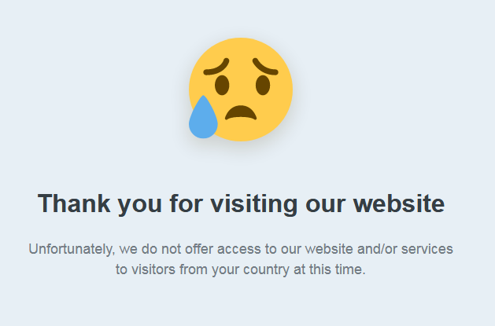Click the words 'to visitors' in the second line
This screenshot has width=495, height=326.
146,269
